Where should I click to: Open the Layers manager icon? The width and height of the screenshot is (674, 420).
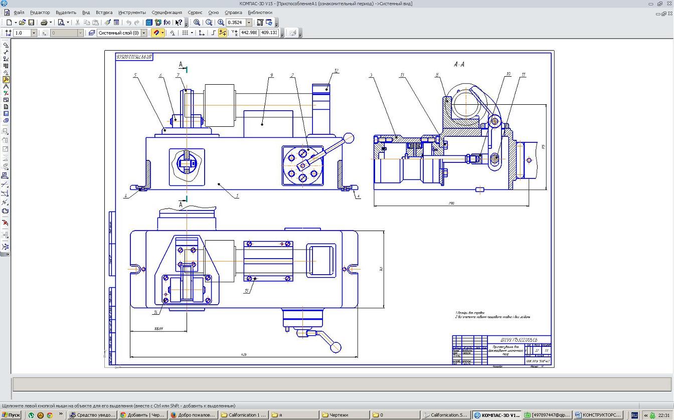[x=92, y=33]
